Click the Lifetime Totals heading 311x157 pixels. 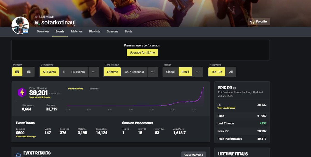click(233, 154)
